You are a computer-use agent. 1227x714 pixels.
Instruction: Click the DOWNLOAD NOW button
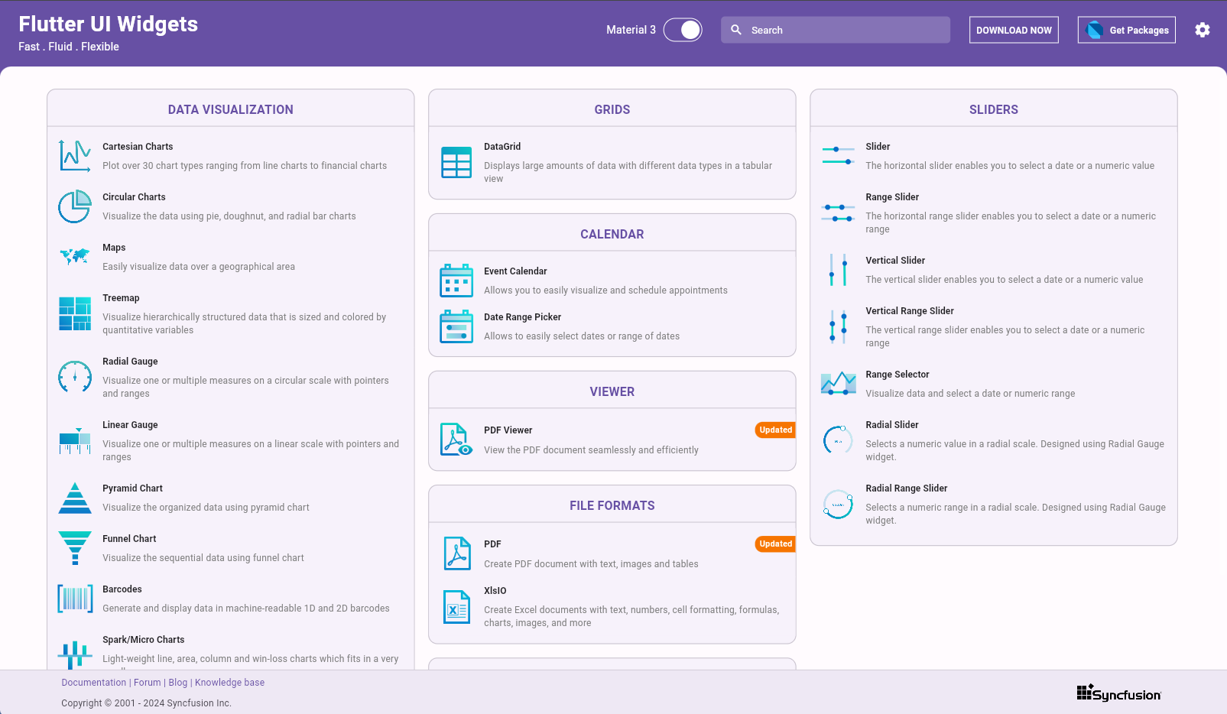1014,30
